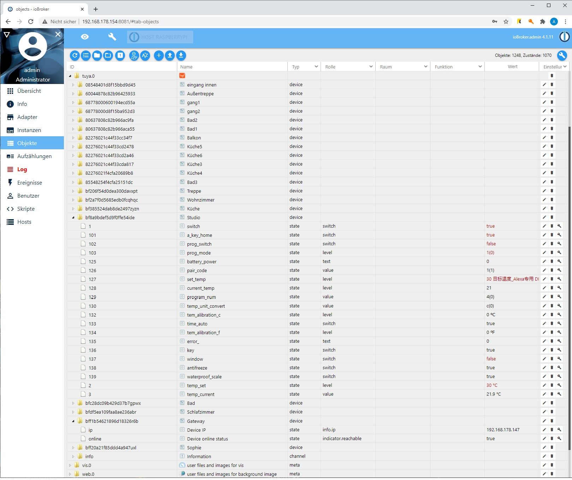
Task: Click the wrench icon in blue header
Action: point(112,37)
